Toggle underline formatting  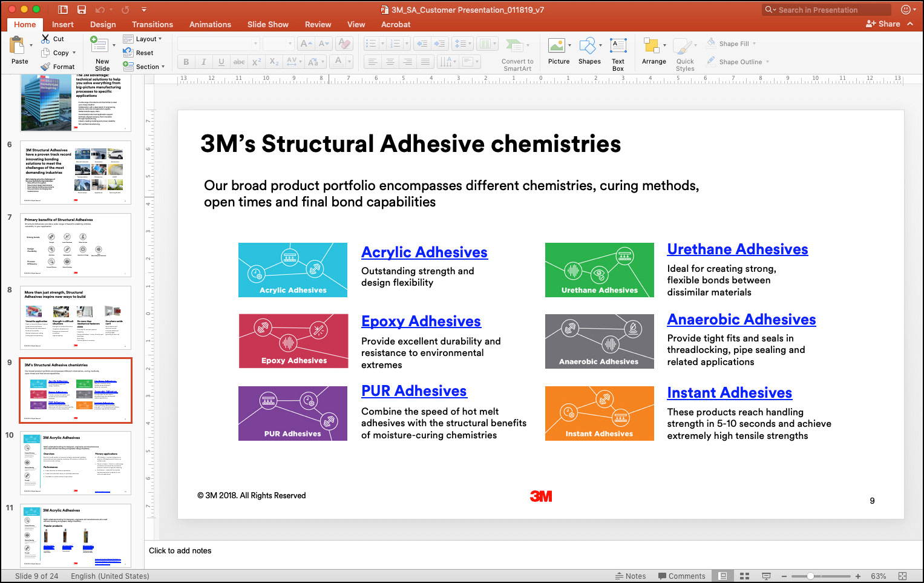(x=221, y=62)
